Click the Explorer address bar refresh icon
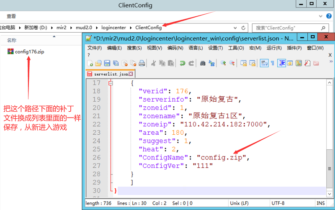Viewport: 335px width, 210px height. coord(243,28)
